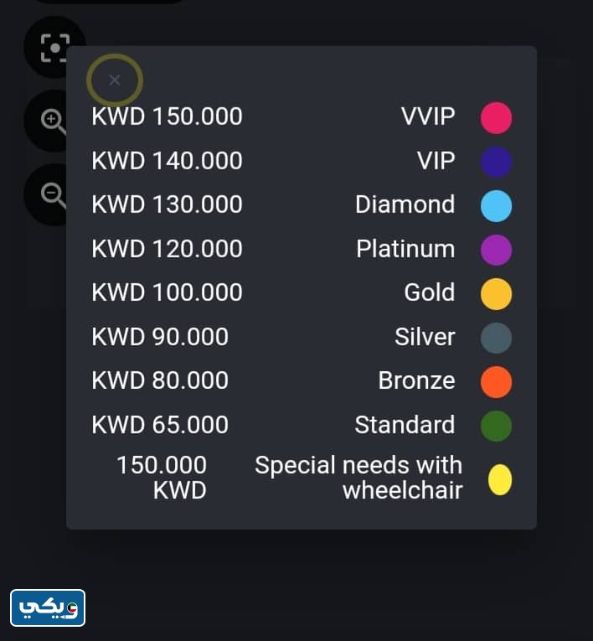The height and width of the screenshot is (641, 593).
Task: Select the light blue Diamond color dot
Action: point(496,205)
